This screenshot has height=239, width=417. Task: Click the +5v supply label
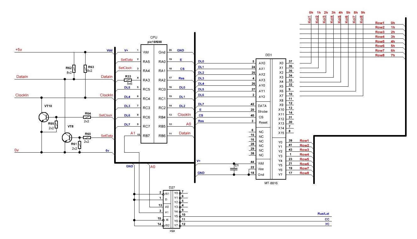pos(19,50)
